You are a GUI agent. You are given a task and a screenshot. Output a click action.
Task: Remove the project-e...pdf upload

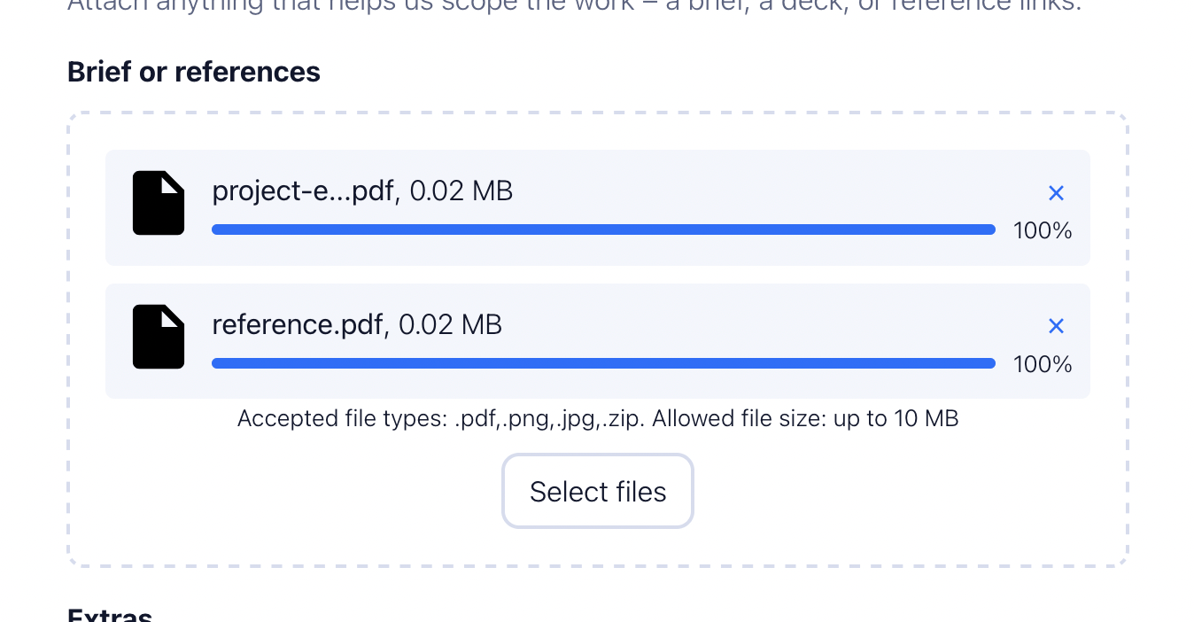1056,193
